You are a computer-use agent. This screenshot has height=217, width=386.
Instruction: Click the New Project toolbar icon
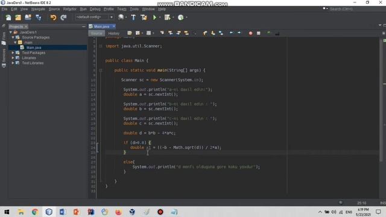click(x=18, y=17)
